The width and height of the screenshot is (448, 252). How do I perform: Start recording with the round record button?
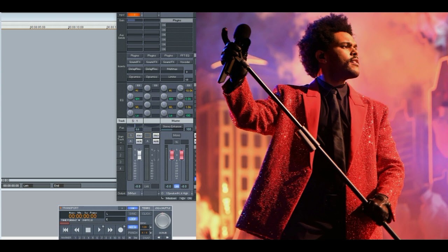click(x=121, y=230)
